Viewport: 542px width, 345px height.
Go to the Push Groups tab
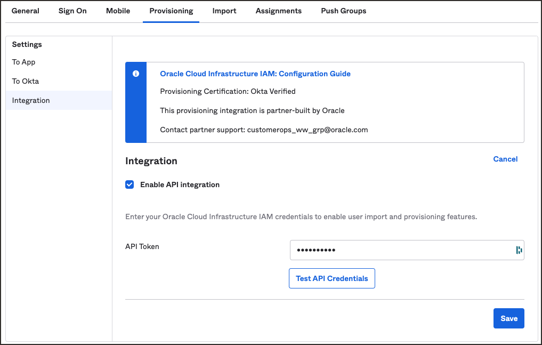click(343, 11)
